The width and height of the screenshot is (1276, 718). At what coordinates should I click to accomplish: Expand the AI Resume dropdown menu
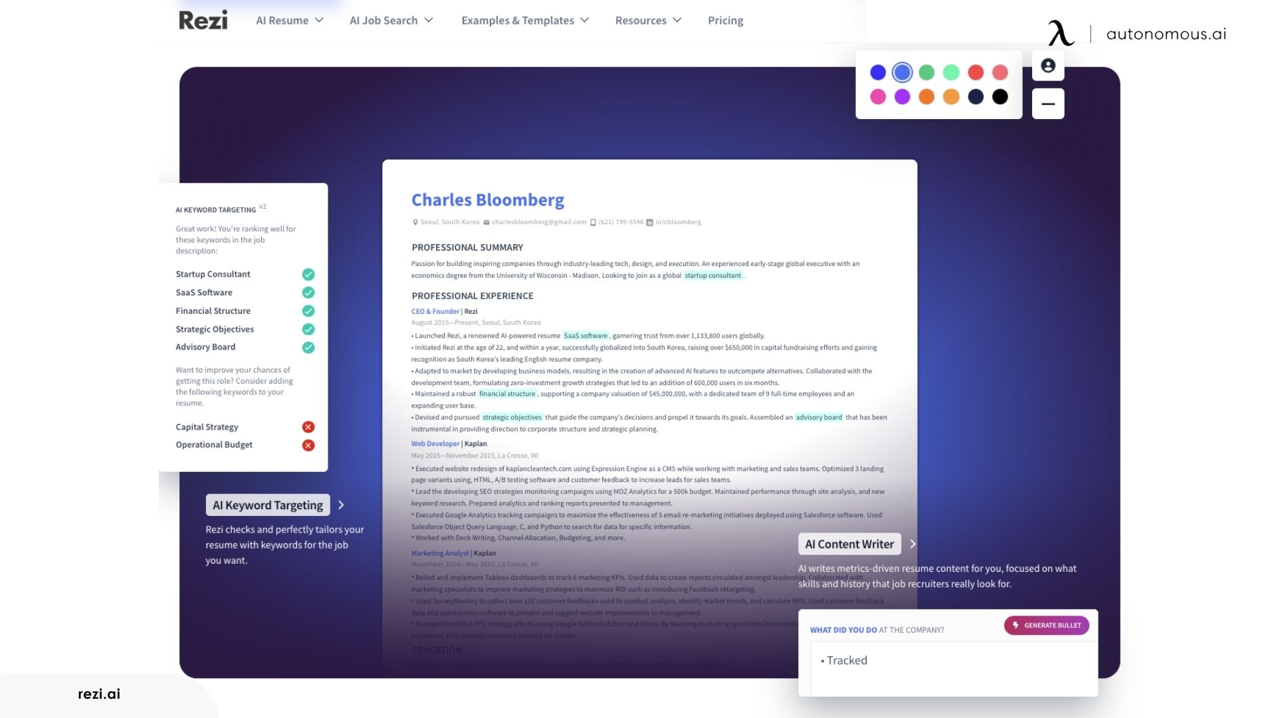[289, 19]
